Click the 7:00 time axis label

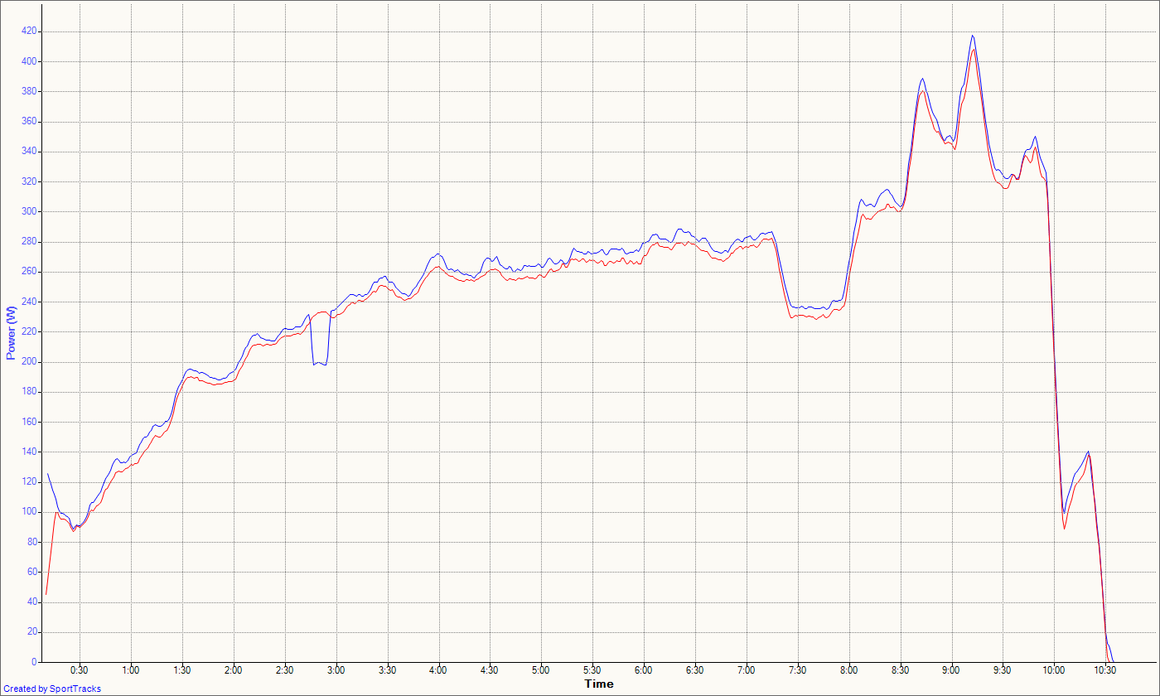coord(747,669)
